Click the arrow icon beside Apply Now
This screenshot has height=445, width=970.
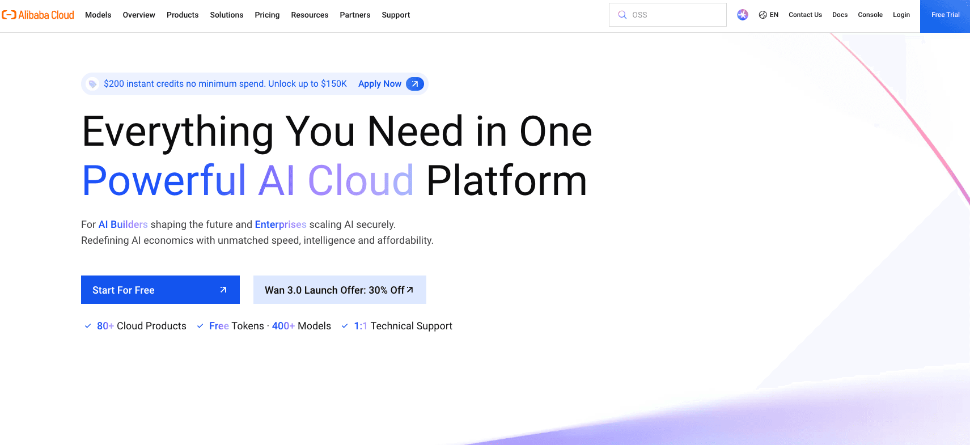click(415, 84)
